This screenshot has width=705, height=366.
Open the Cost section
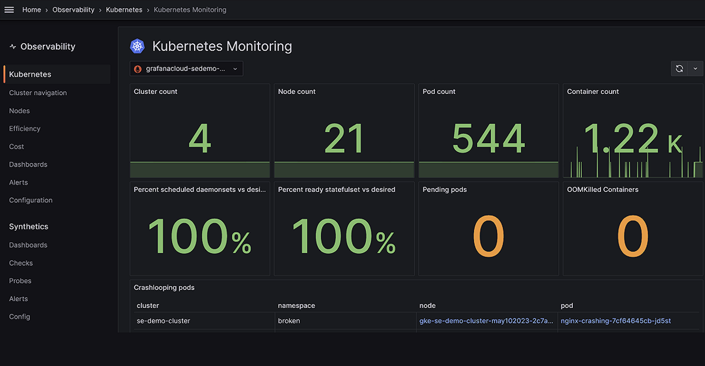coord(16,147)
